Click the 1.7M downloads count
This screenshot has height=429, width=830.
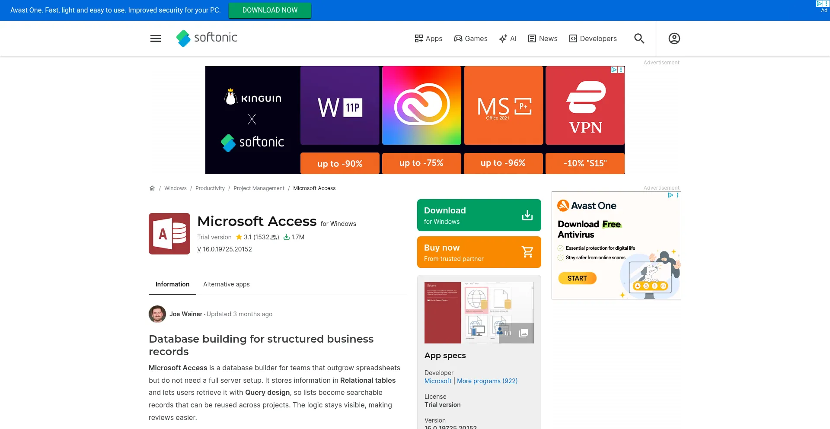click(x=294, y=237)
